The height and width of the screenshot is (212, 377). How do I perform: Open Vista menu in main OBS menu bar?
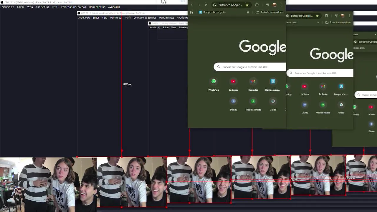(x=30, y=7)
